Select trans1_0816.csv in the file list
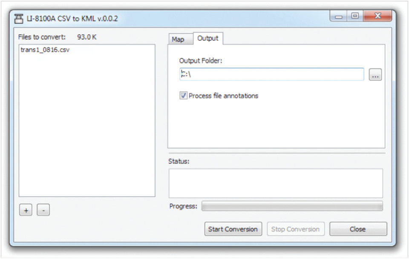 (45, 50)
